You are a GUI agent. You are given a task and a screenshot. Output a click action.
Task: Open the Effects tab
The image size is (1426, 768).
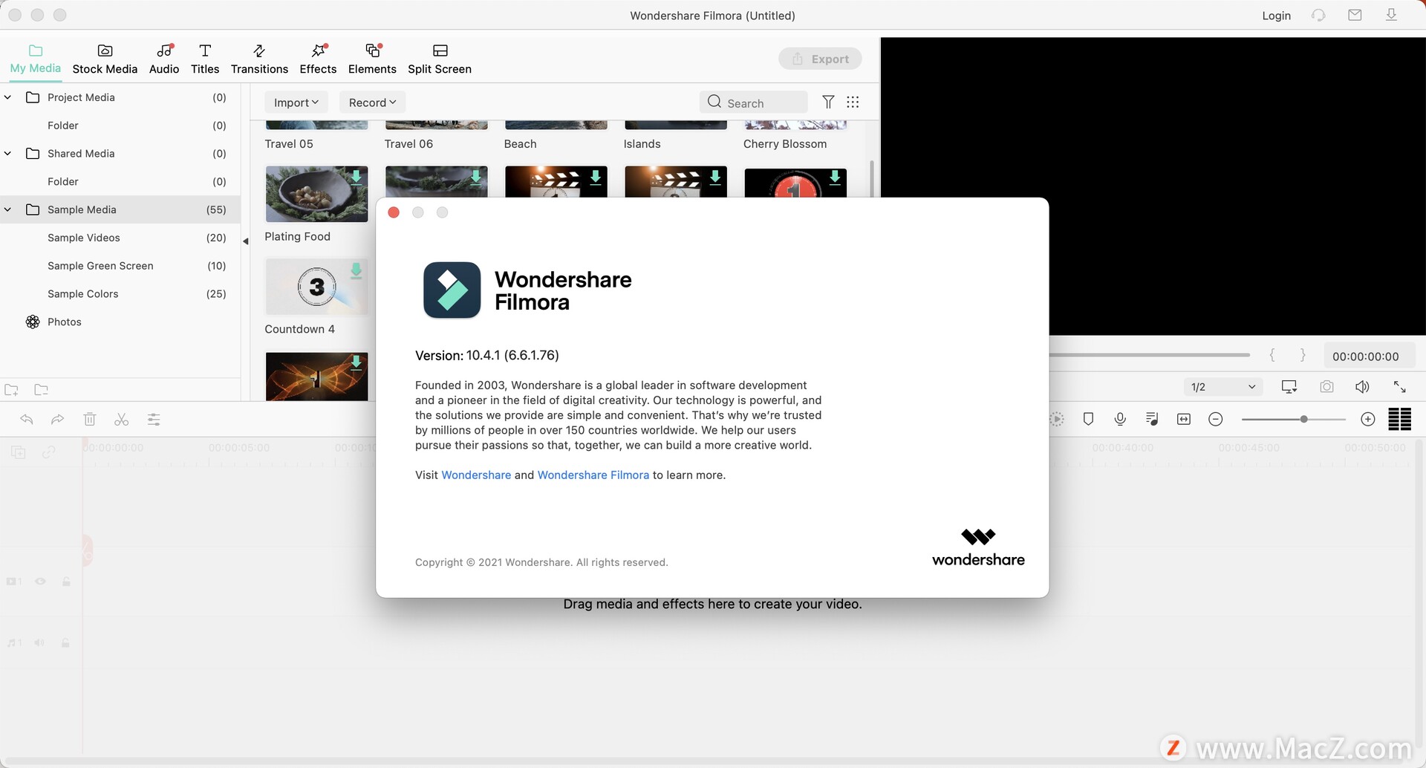coord(318,59)
